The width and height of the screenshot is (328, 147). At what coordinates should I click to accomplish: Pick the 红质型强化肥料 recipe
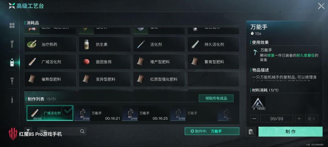pos(159,79)
